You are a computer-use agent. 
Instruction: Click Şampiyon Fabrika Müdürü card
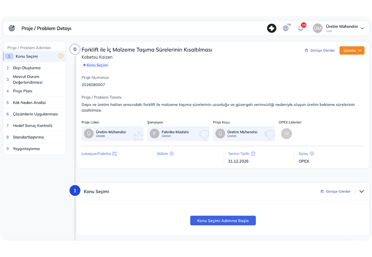point(178,134)
